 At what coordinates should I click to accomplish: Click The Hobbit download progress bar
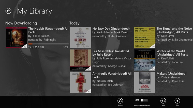pyautogui.click(x=48, y=44)
